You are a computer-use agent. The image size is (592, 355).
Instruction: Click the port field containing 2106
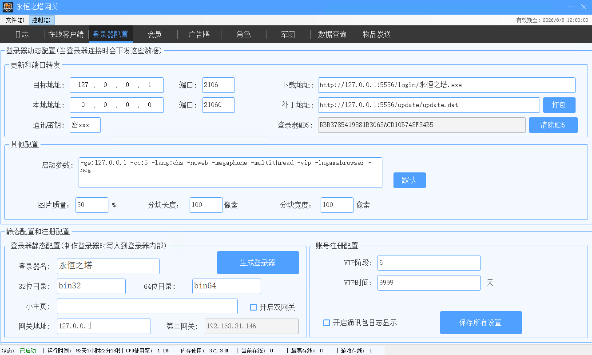pyautogui.click(x=219, y=85)
